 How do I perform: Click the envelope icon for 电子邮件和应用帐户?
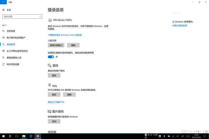[x=3, y=38]
